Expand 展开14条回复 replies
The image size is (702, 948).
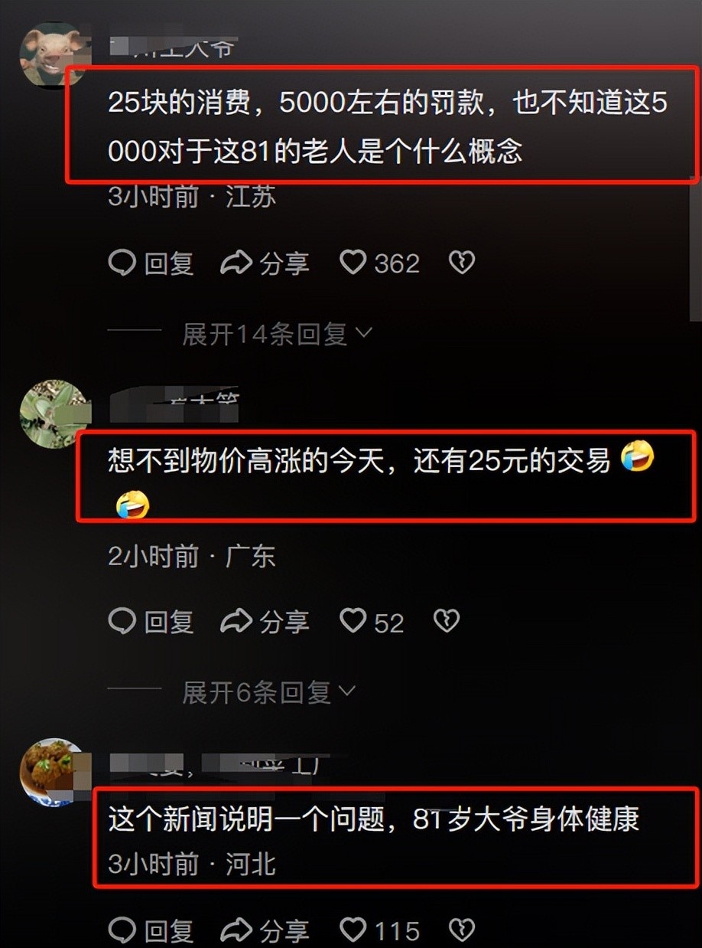click(277, 334)
